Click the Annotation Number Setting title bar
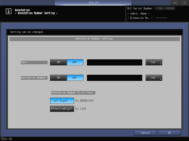The height and width of the screenshot is (141, 189). 95,39
